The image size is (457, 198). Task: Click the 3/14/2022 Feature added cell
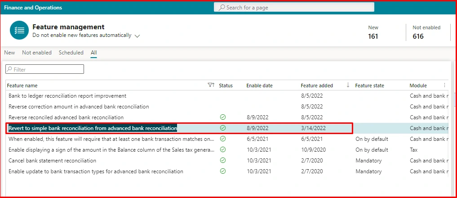[314, 128]
